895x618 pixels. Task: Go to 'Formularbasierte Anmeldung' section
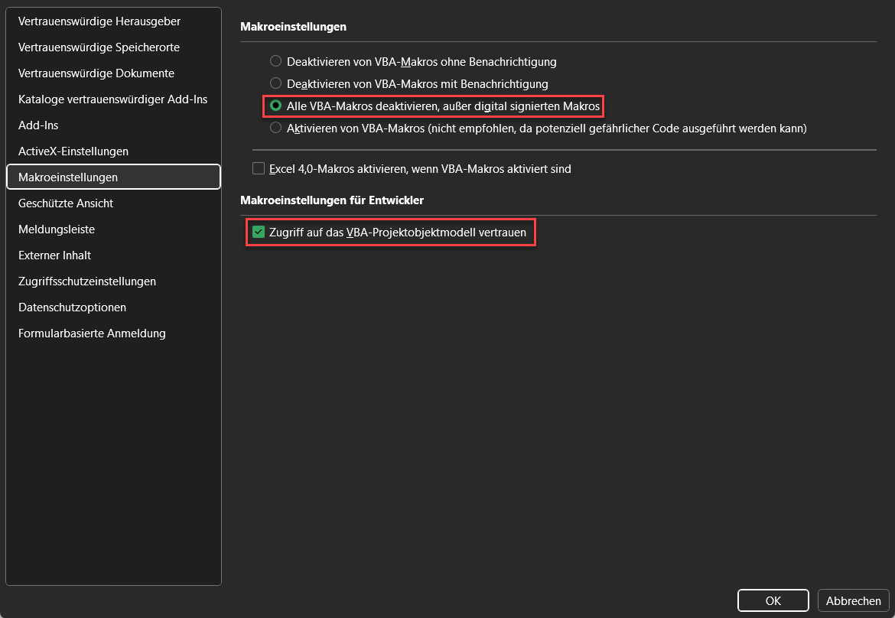point(113,333)
